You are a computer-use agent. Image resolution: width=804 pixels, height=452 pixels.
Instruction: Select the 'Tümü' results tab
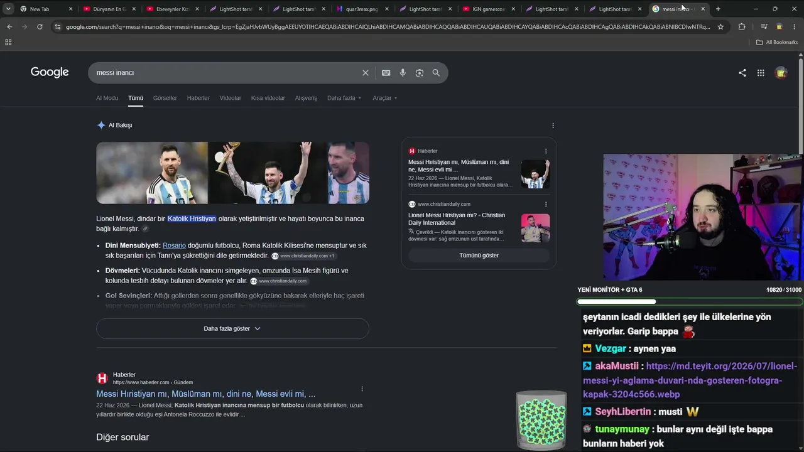(x=136, y=98)
